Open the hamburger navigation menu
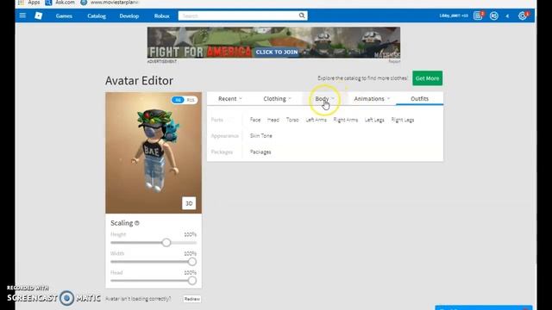Image resolution: width=552 pixels, height=310 pixels. click(x=22, y=15)
